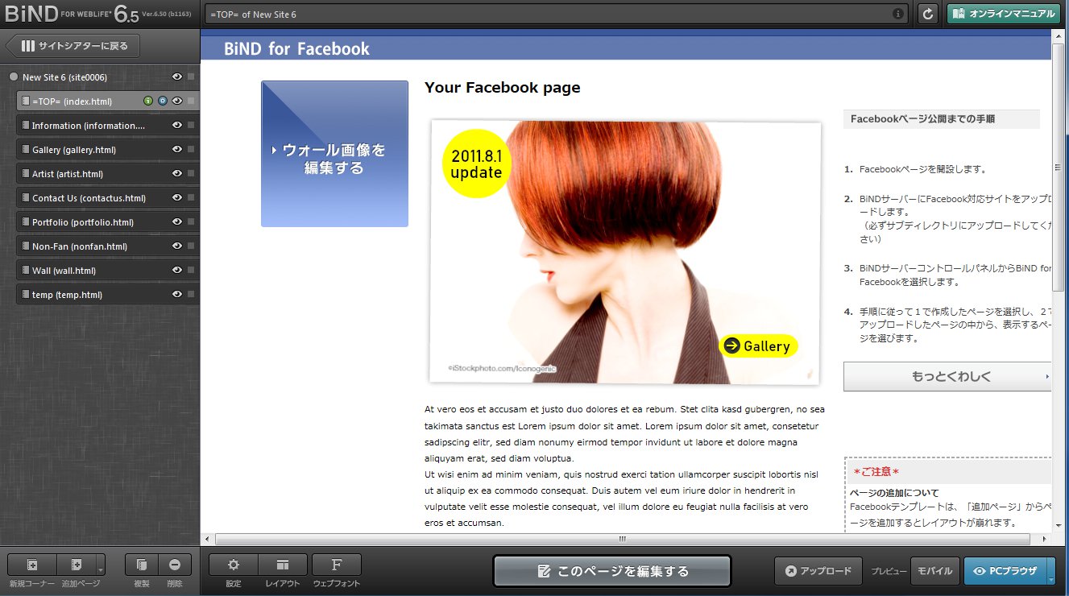This screenshot has height=596, width=1069.
Task: Tick the square checkbox on Wall row
Action: pos(191,270)
